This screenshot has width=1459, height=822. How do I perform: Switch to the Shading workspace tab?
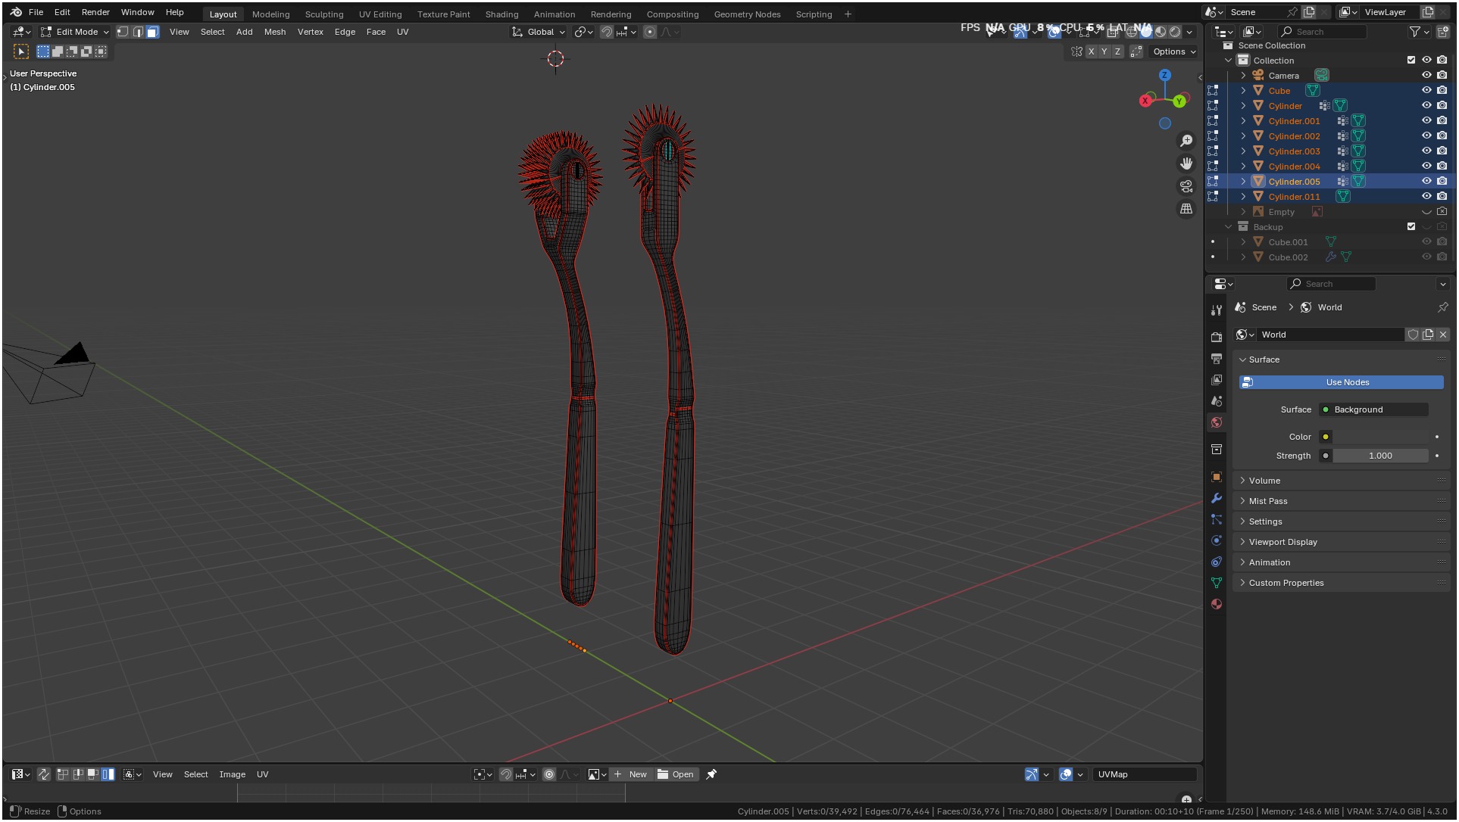[x=501, y=14]
